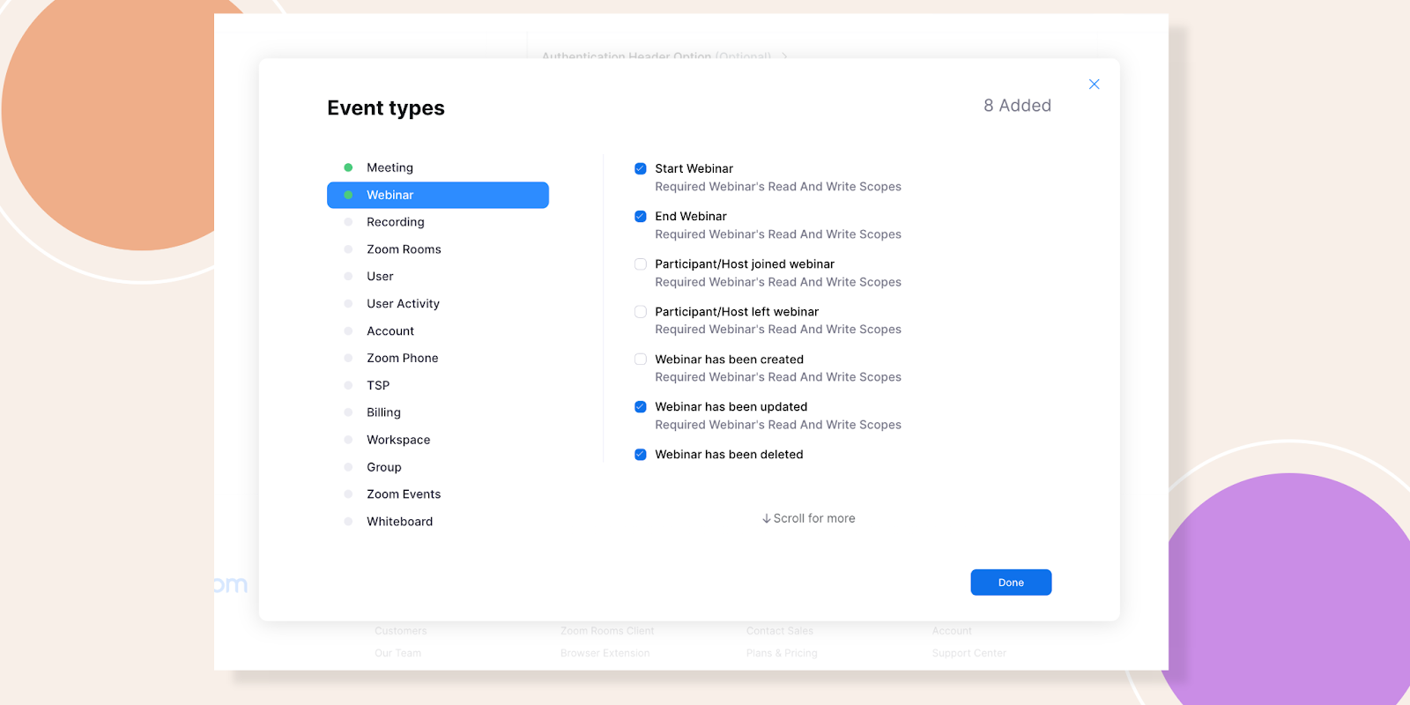Image resolution: width=1410 pixels, height=705 pixels.
Task: Uncheck the End Webinar checkbox
Action: point(641,216)
